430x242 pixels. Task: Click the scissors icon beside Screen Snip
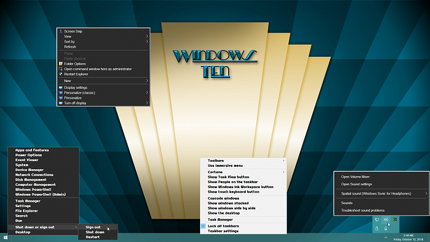tap(61, 32)
